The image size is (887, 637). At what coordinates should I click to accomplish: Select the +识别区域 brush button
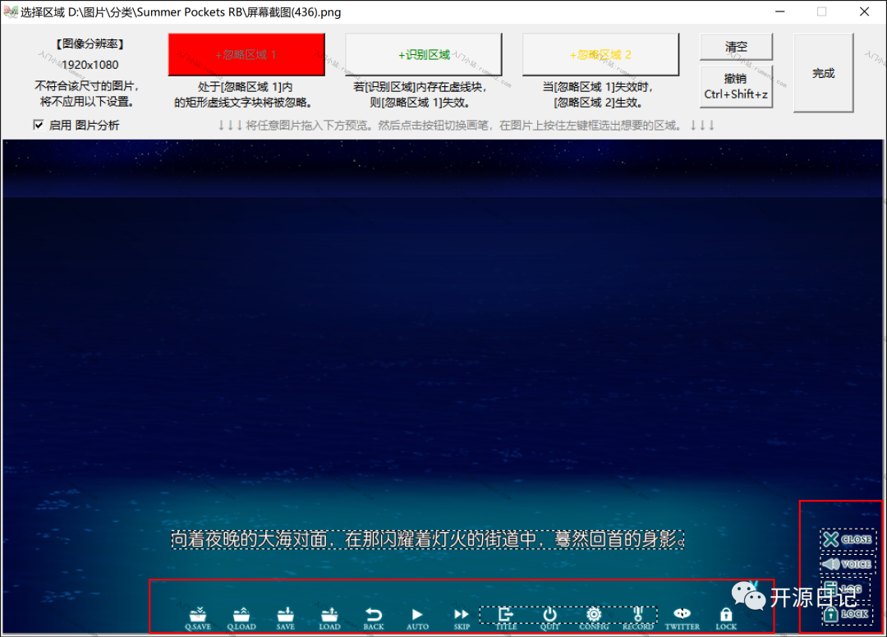coord(424,54)
